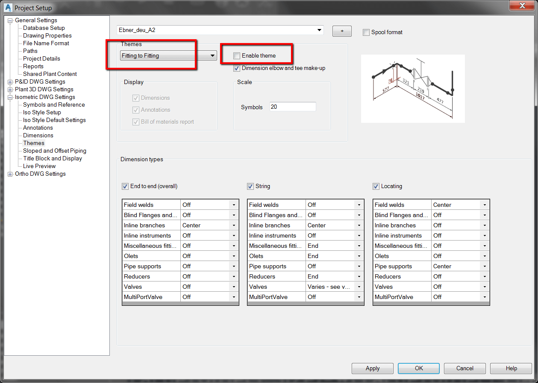Click End to end Field welds row label
538x383 pixels.
138,205
